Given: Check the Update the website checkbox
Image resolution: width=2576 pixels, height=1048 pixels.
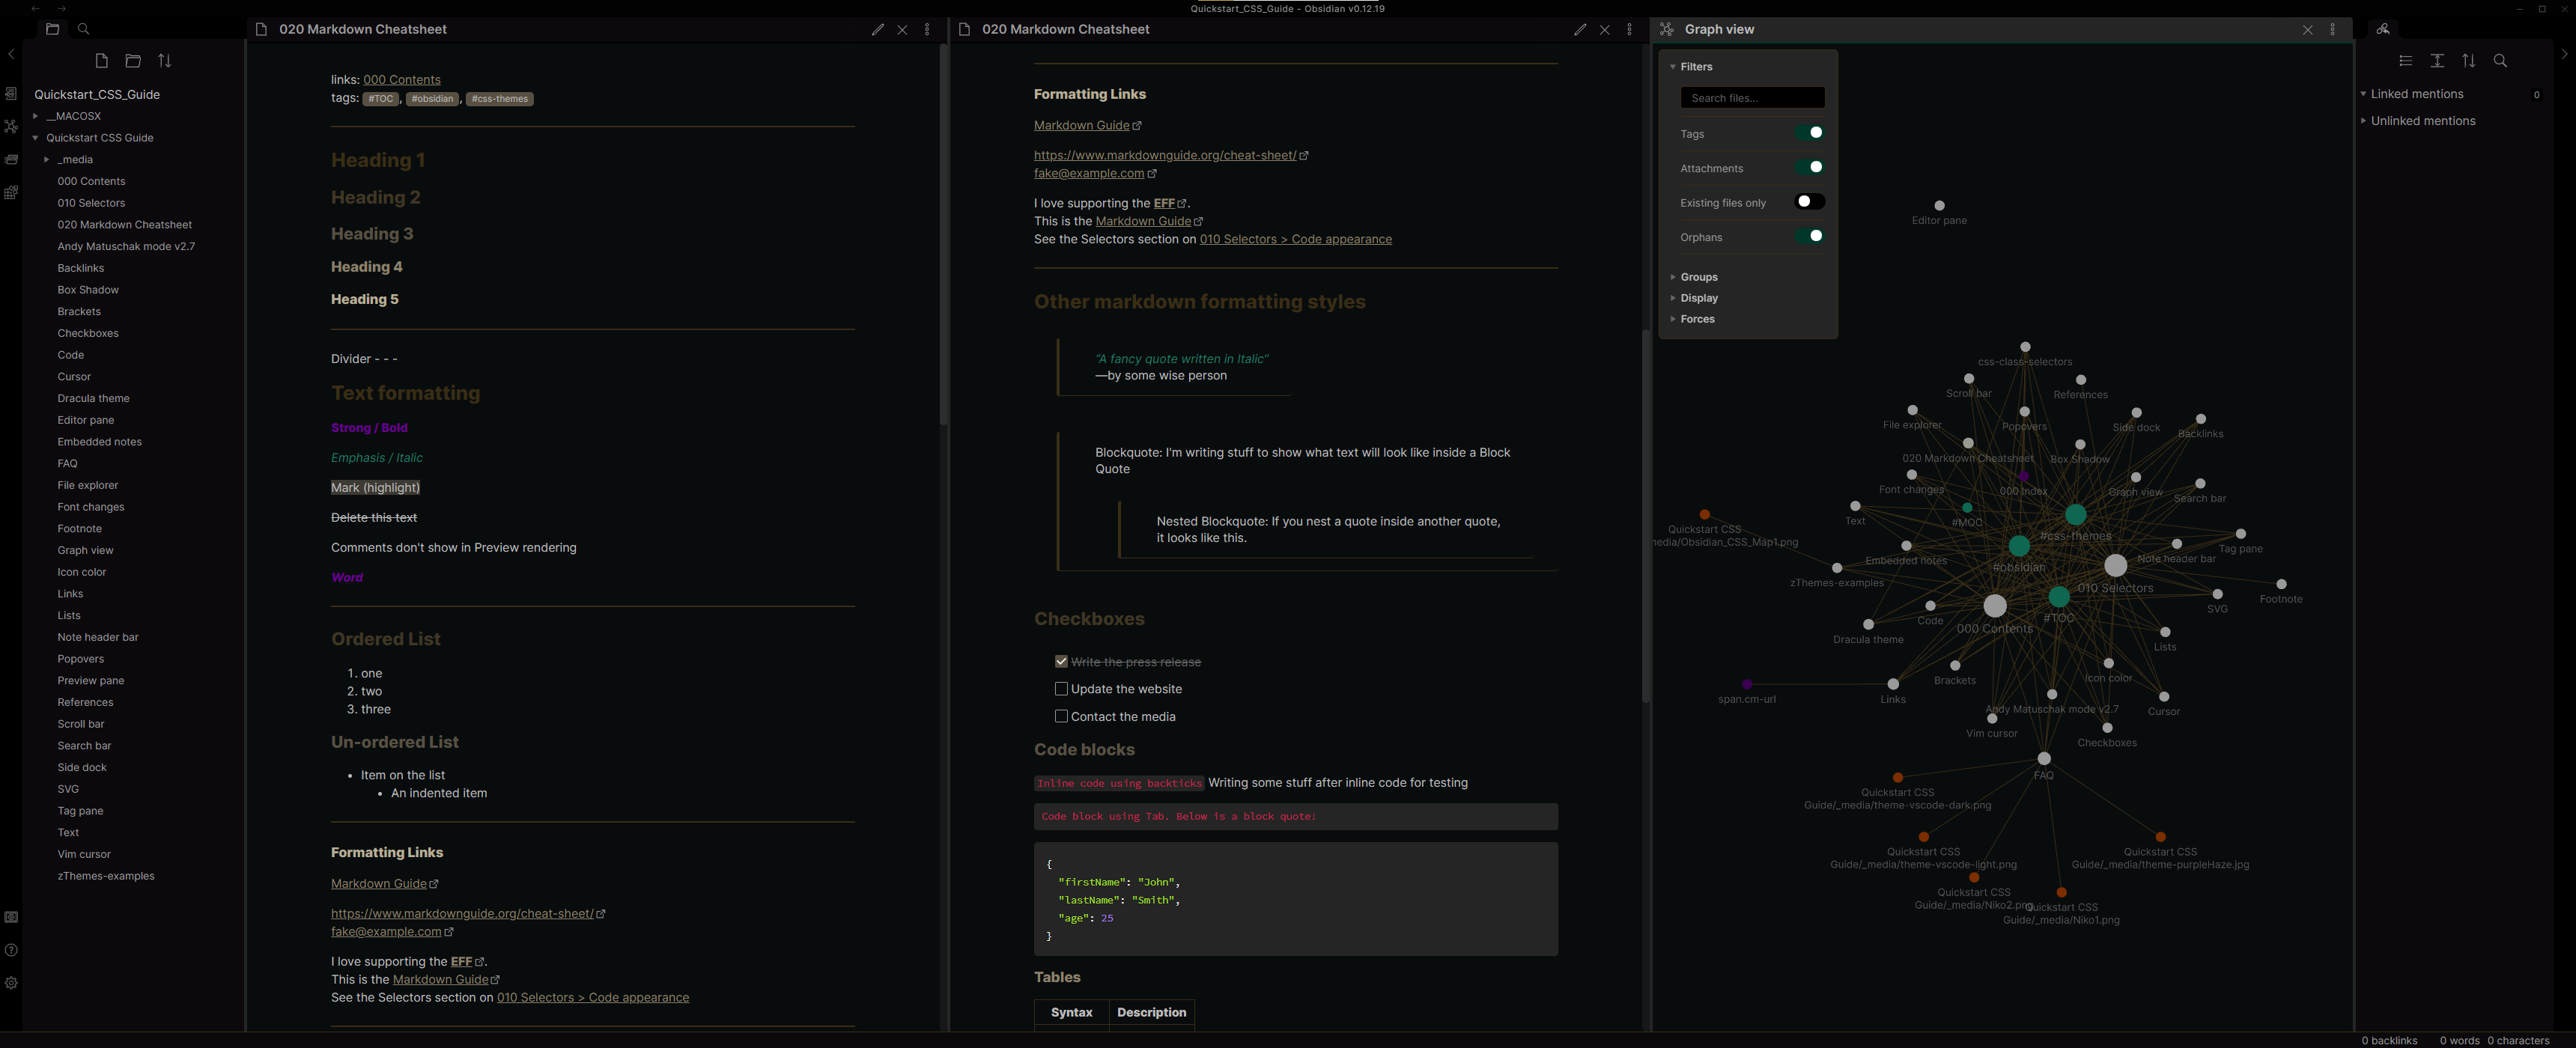Looking at the screenshot, I should click(1061, 689).
